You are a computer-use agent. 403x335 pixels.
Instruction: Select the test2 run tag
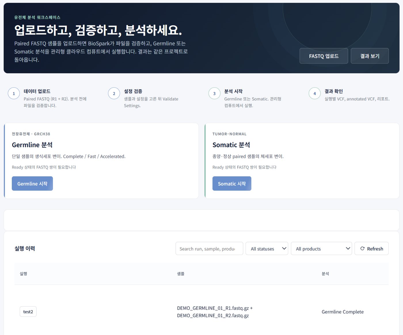[x=28, y=312]
